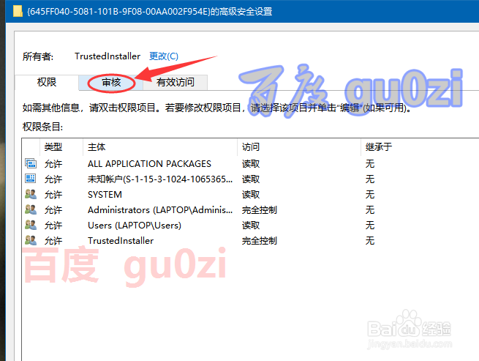Click 无 inherited value in ALL APPLICATION PACKAGES row
Viewport: 479px width, 361px height.
click(370, 164)
